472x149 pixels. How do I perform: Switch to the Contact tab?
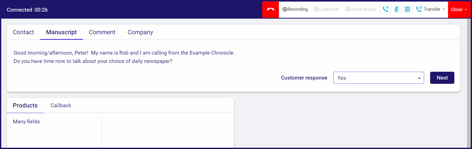tap(23, 32)
